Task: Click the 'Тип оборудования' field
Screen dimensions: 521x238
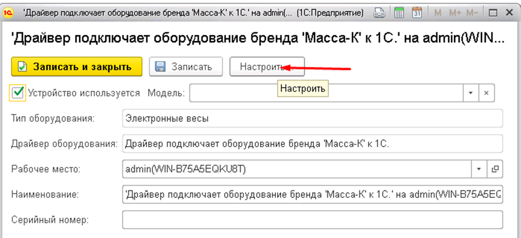Action: click(312, 118)
